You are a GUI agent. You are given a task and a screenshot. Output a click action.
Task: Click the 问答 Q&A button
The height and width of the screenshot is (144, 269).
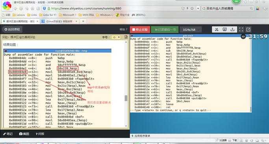pyautogui.click(x=40, y=134)
